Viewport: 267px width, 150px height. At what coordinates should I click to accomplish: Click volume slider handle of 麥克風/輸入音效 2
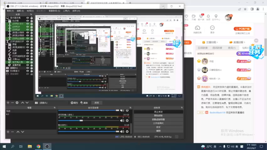81,121
